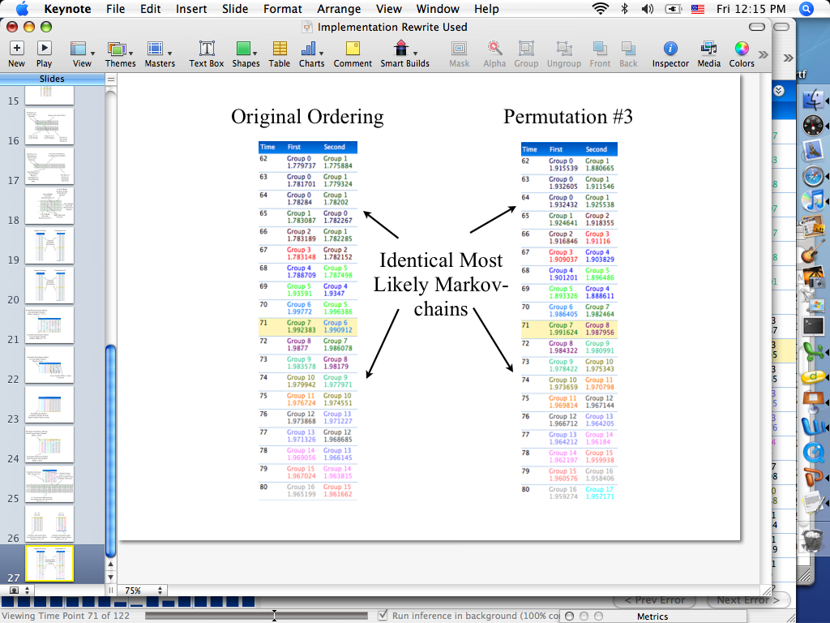This screenshot has width=830, height=623.
Task: Open the Arrange menu
Action: [x=339, y=9]
